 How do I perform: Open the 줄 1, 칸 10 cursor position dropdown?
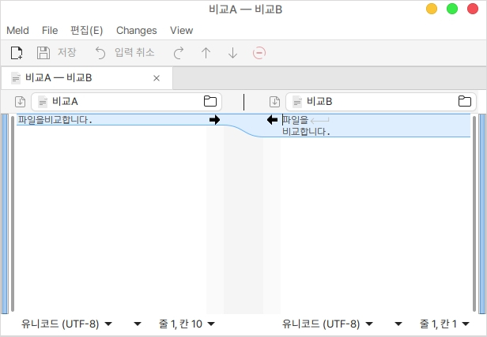click(187, 324)
